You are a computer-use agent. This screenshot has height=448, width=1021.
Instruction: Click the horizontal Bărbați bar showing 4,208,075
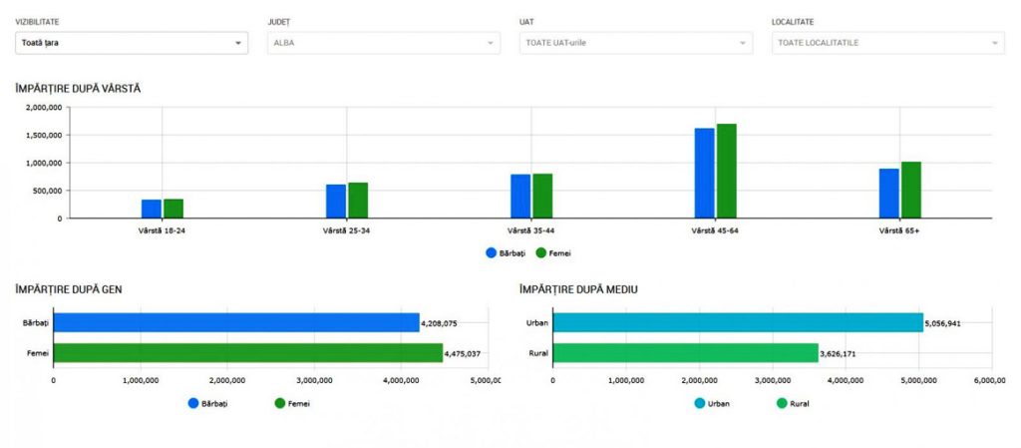pyautogui.click(x=235, y=322)
